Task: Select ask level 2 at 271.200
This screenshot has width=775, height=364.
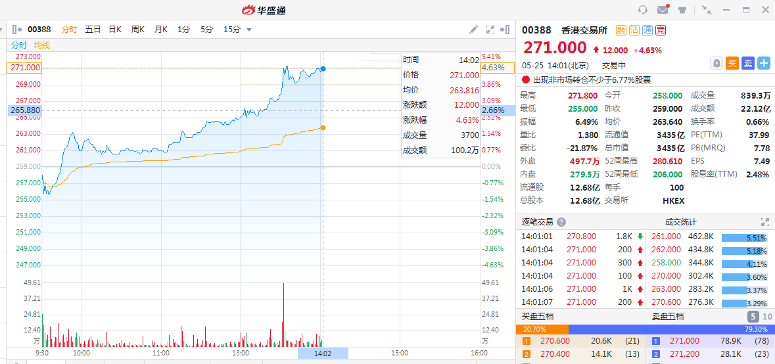Action: pyautogui.click(x=710, y=354)
